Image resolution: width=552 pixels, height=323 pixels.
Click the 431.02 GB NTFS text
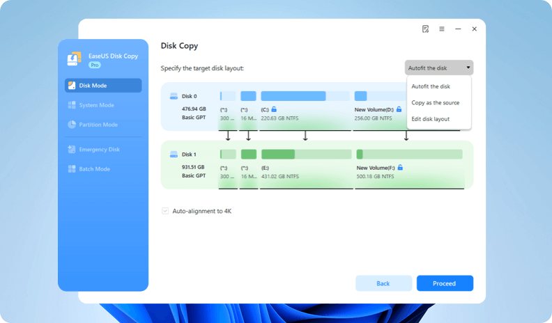point(280,176)
